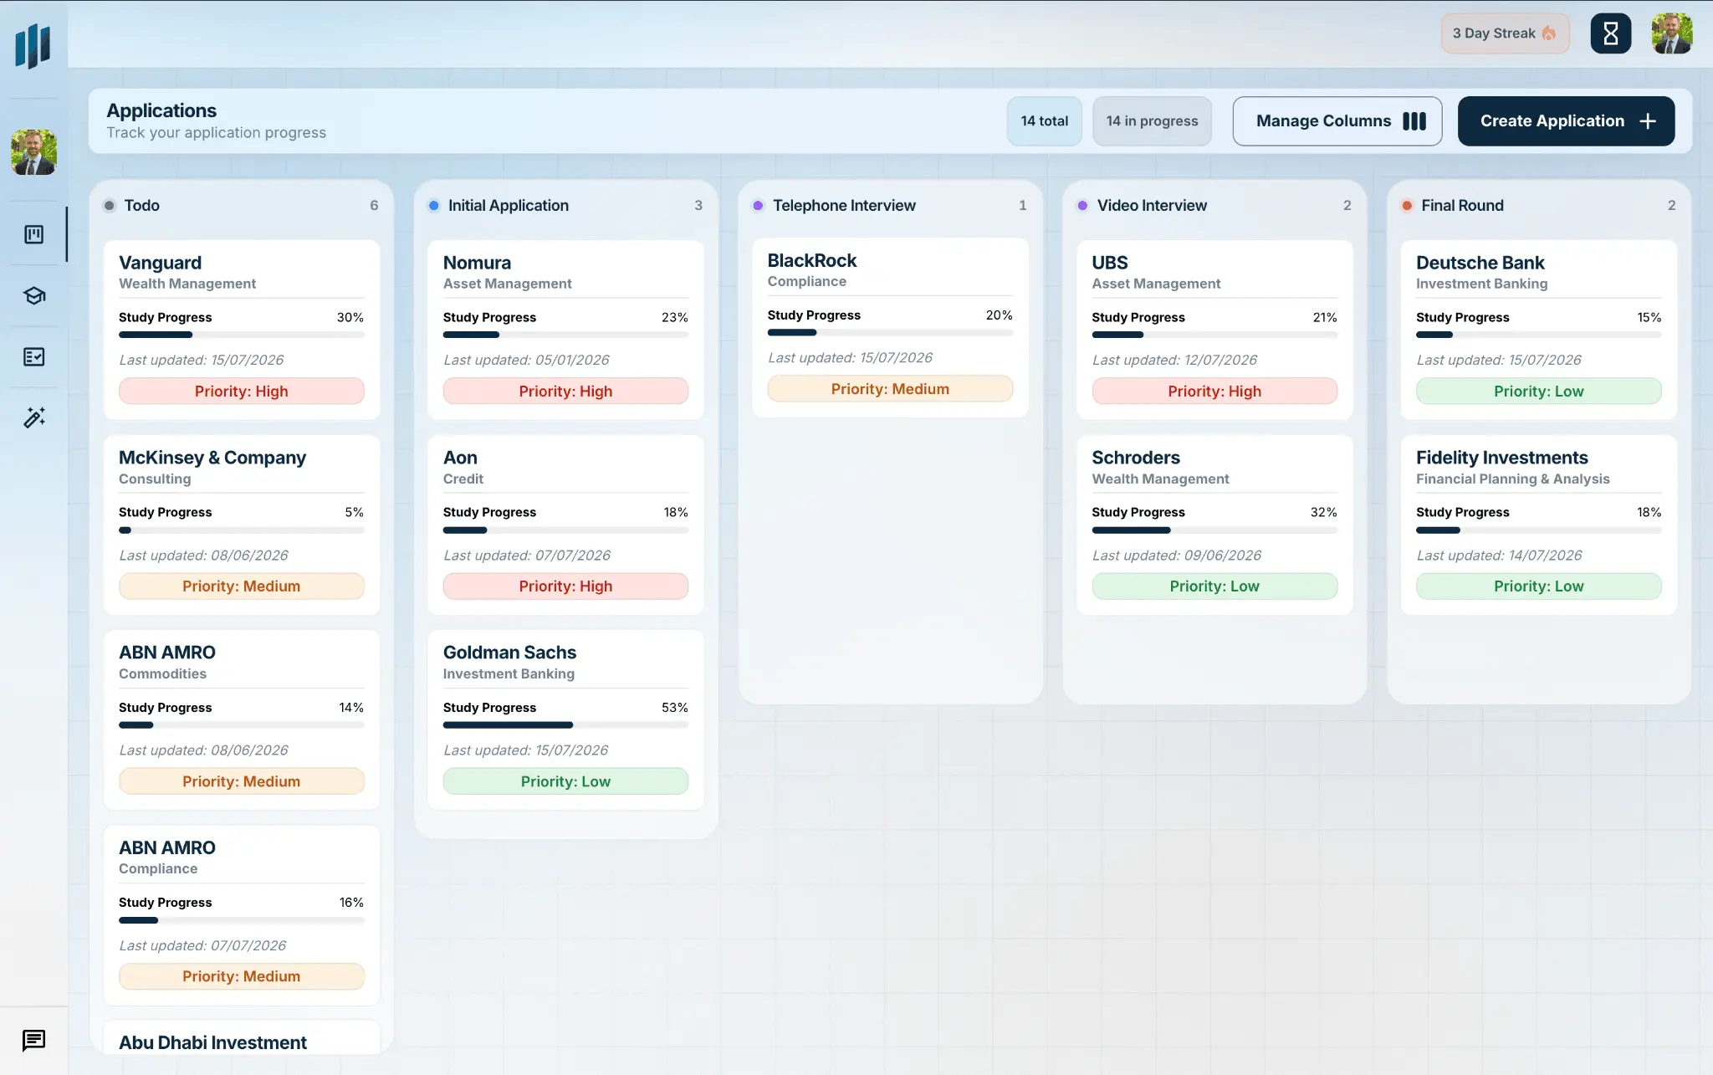Image resolution: width=1713 pixels, height=1075 pixels.
Task: Click the Todo column count 6
Action: pos(374,205)
